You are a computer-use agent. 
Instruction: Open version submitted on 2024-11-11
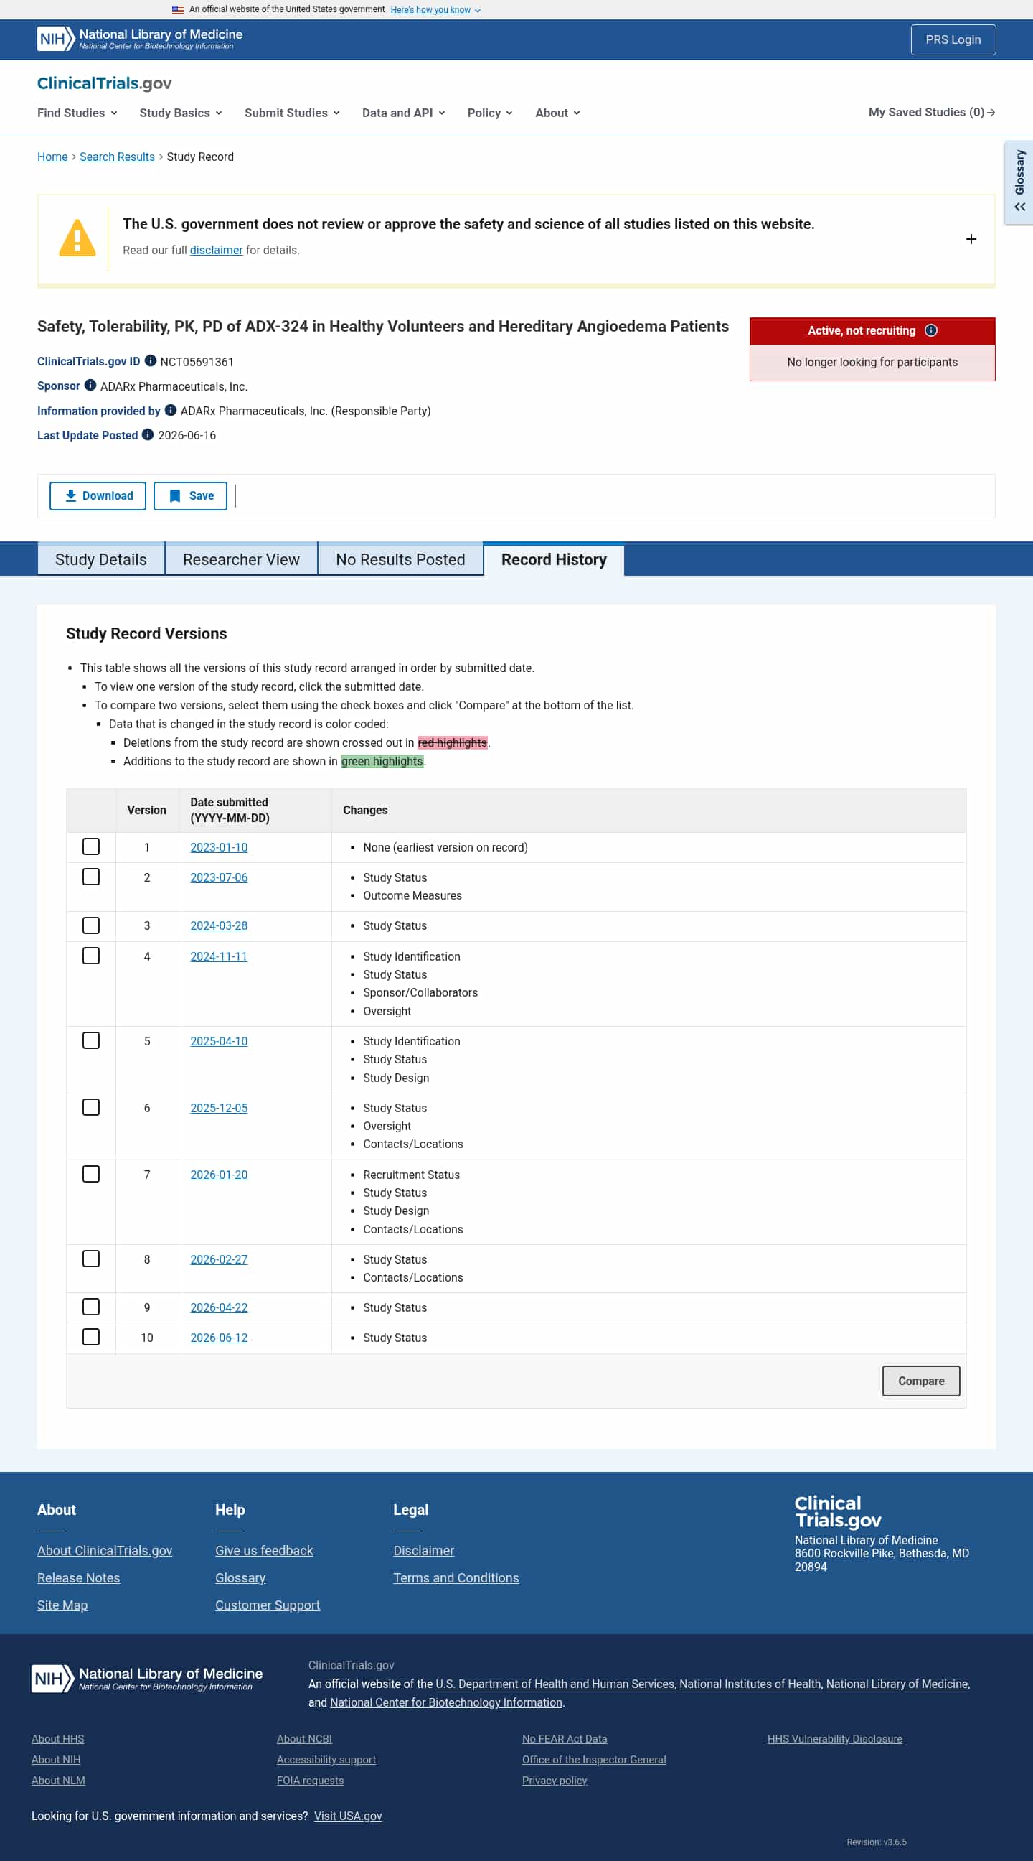(219, 956)
